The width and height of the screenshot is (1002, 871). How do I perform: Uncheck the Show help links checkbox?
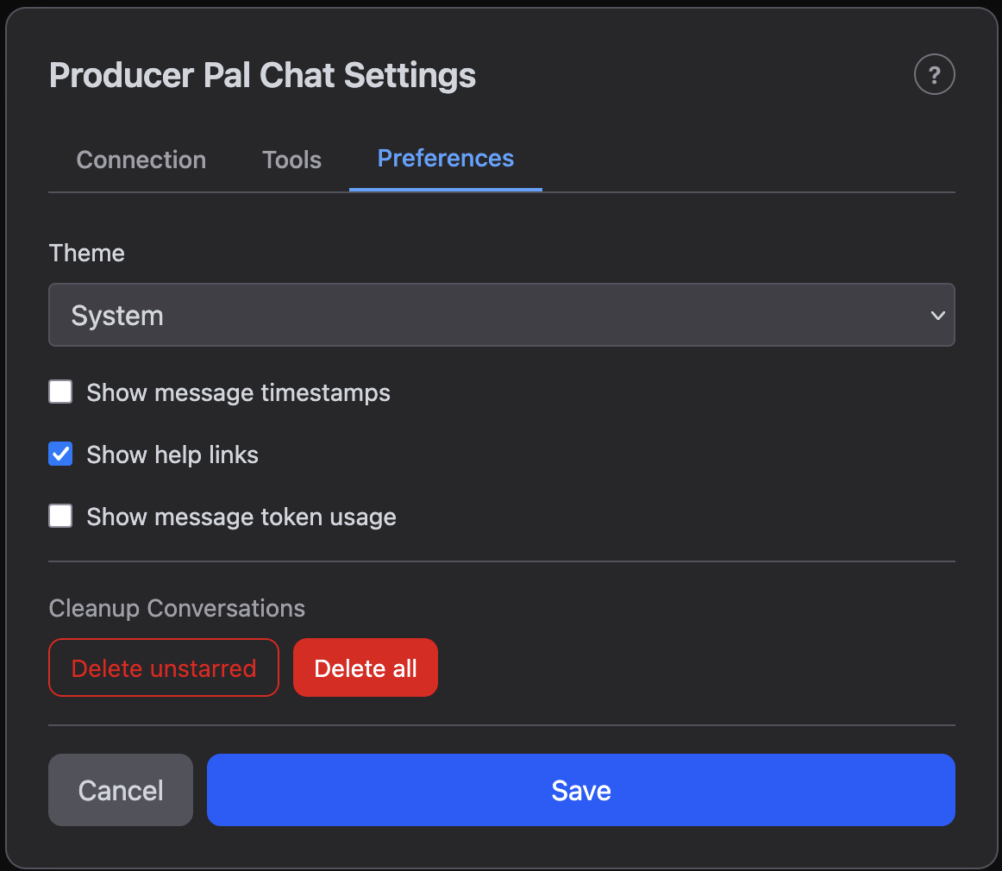pos(59,454)
